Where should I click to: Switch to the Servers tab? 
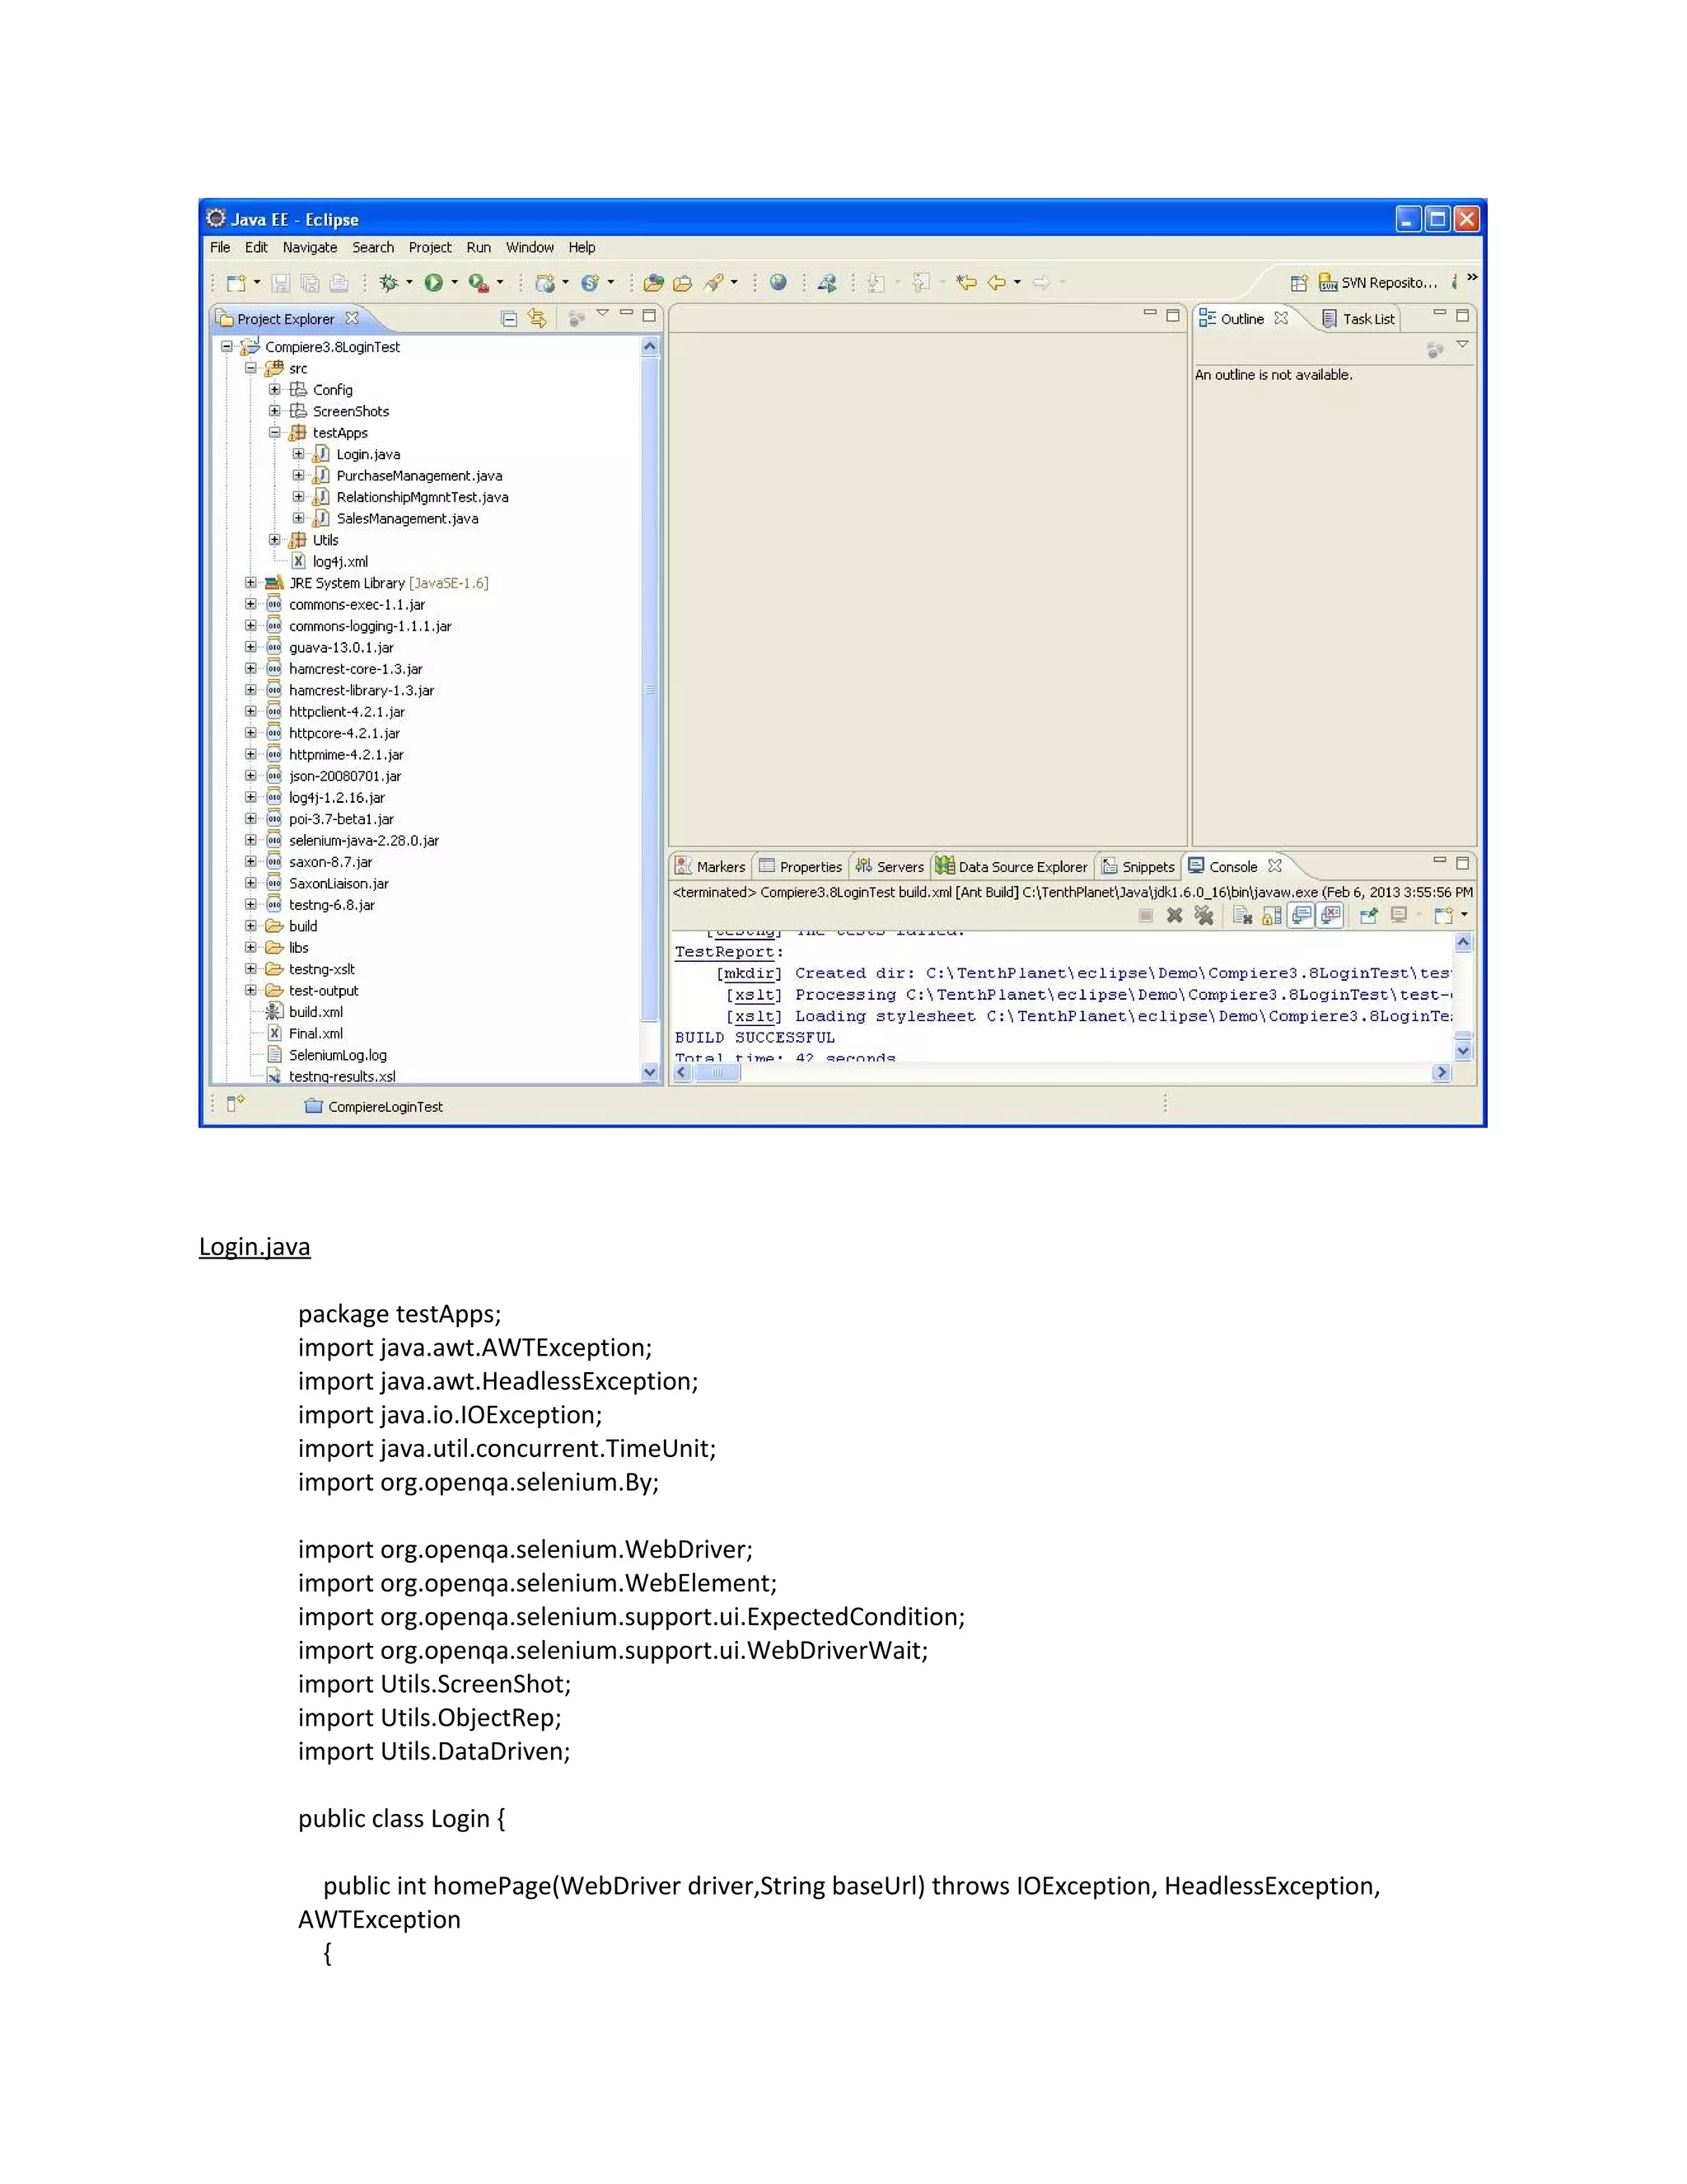pos(890,867)
